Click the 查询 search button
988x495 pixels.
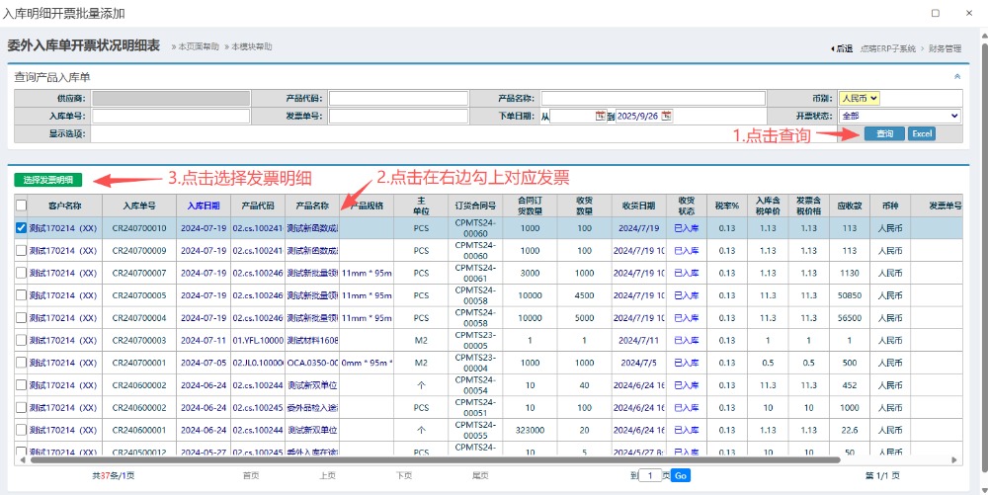click(883, 134)
